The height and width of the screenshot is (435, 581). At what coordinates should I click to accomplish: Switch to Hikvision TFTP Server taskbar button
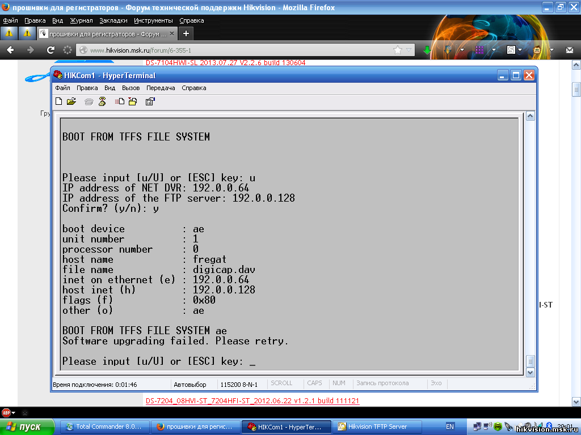point(377,427)
